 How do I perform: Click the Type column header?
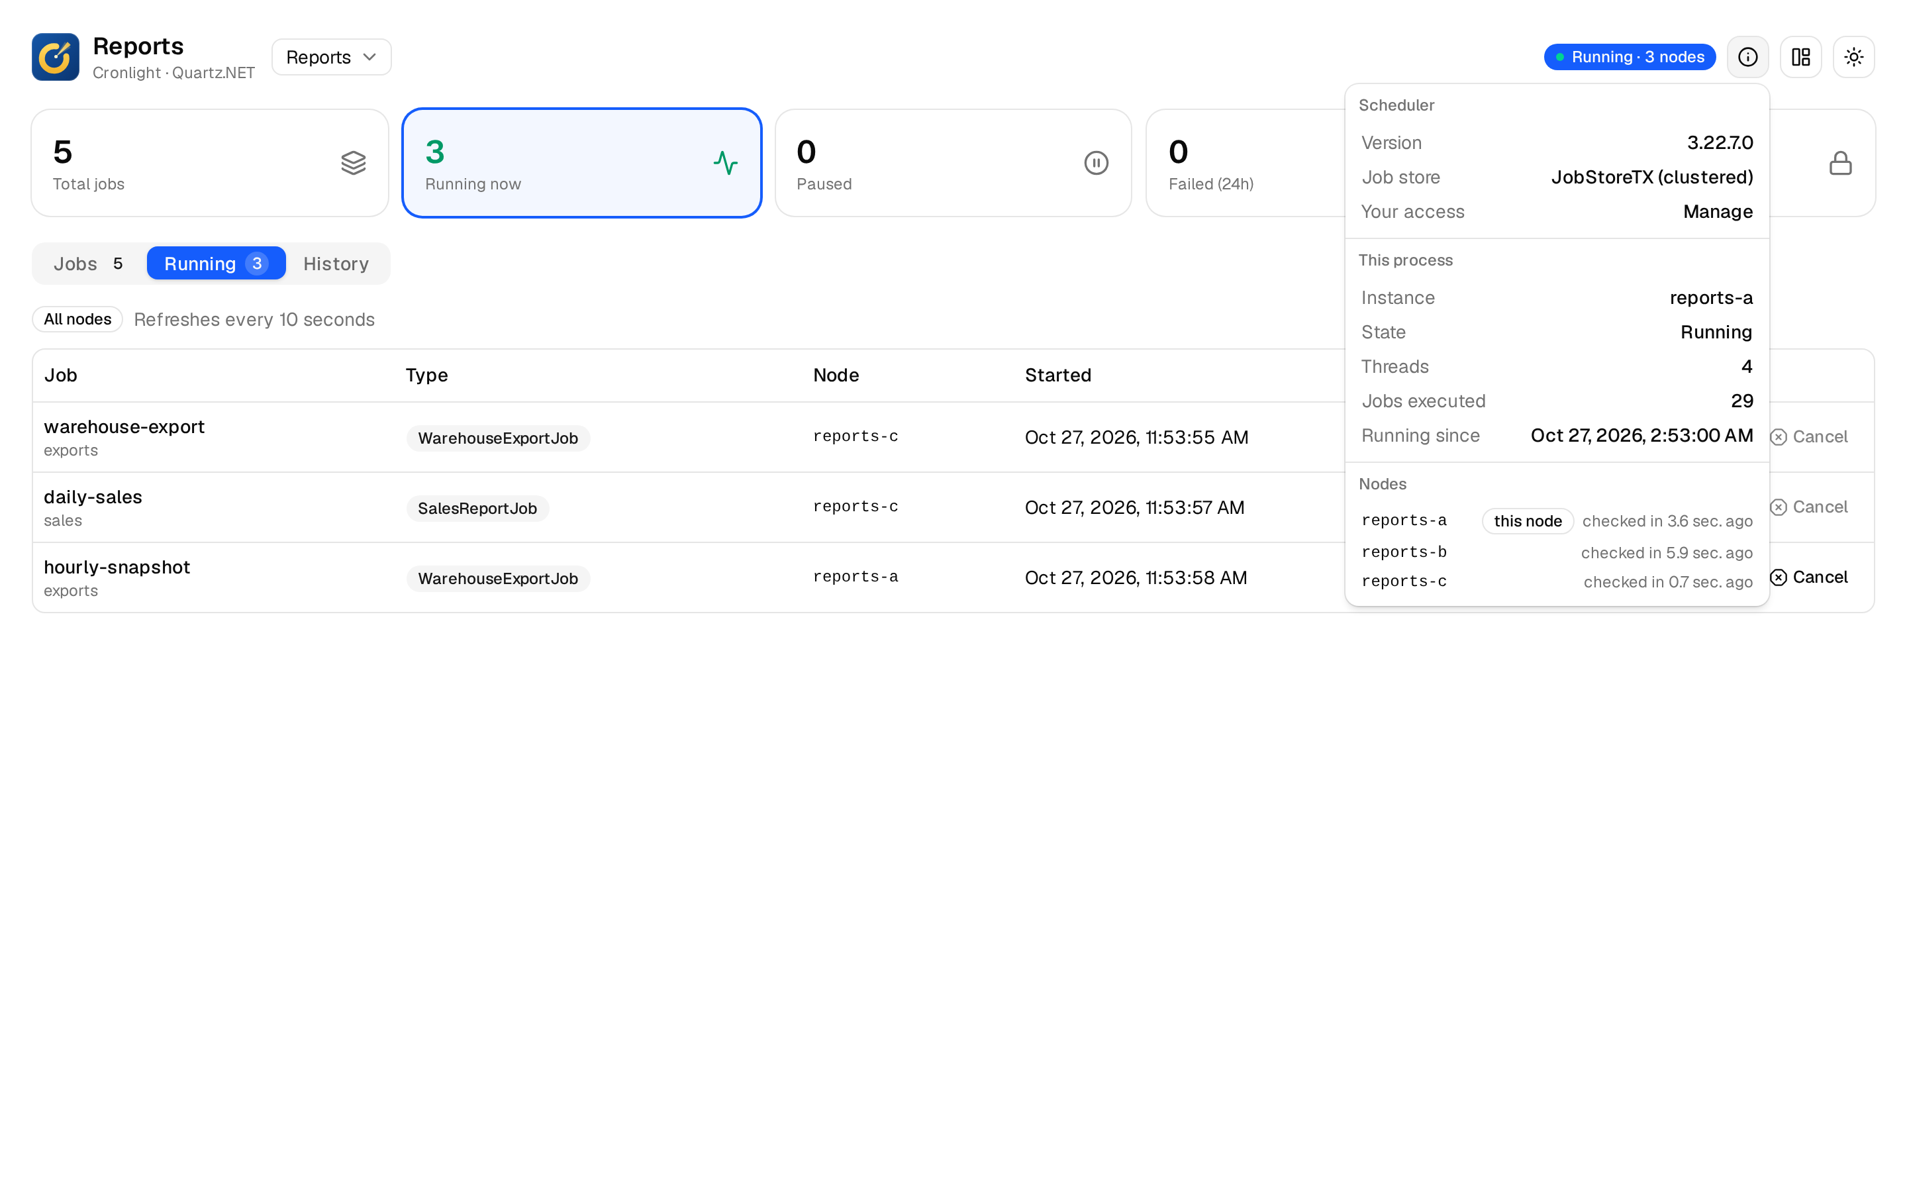pos(426,375)
